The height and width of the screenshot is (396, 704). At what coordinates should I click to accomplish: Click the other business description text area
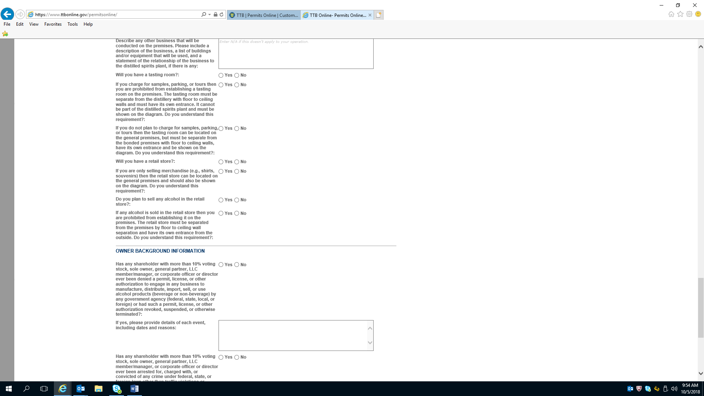[x=296, y=54]
